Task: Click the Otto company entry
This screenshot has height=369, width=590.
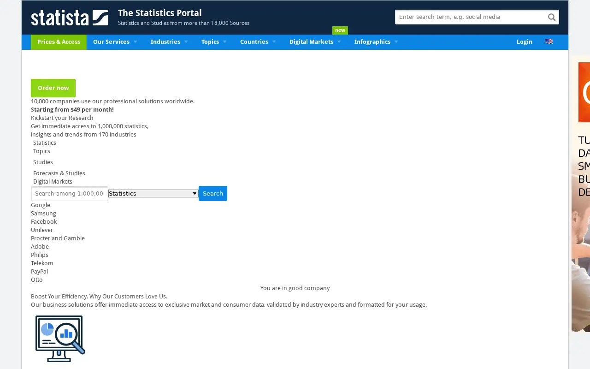Action: click(x=37, y=280)
